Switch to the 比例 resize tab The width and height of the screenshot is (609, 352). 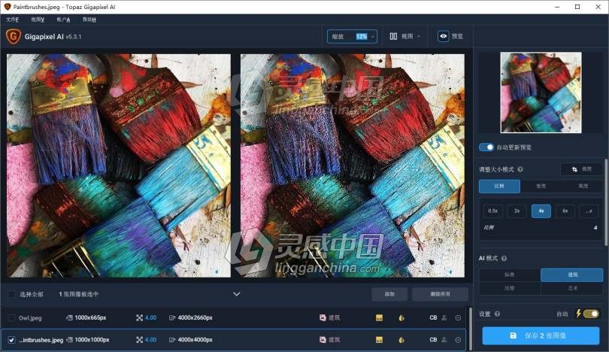499,186
